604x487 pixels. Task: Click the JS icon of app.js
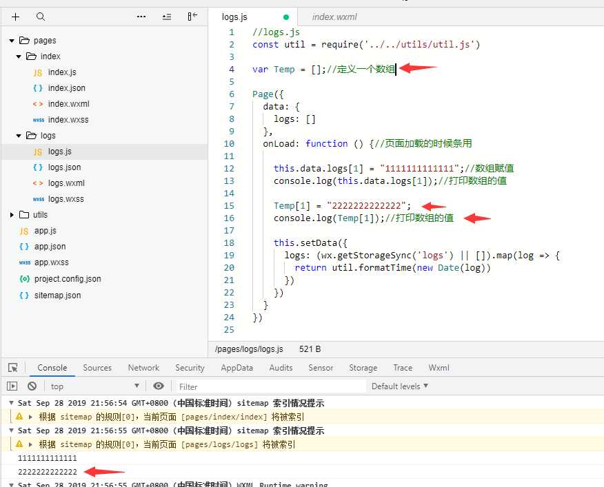point(24,231)
